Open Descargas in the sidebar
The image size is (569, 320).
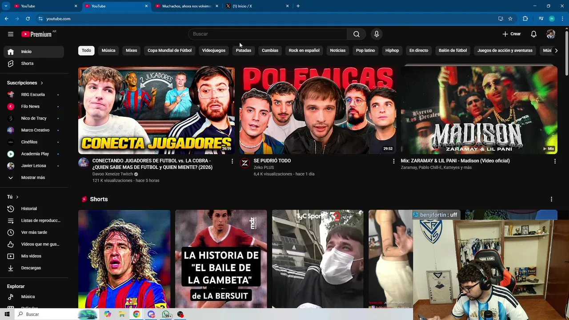[34, 268]
